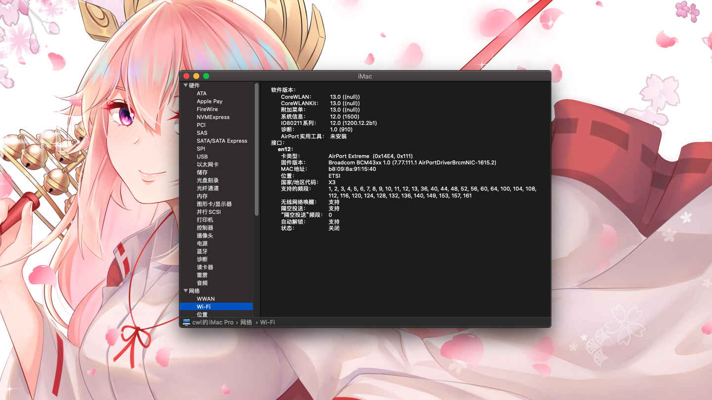Select WWAN under 网络
The width and height of the screenshot is (712, 400).
tap(206, 299)
